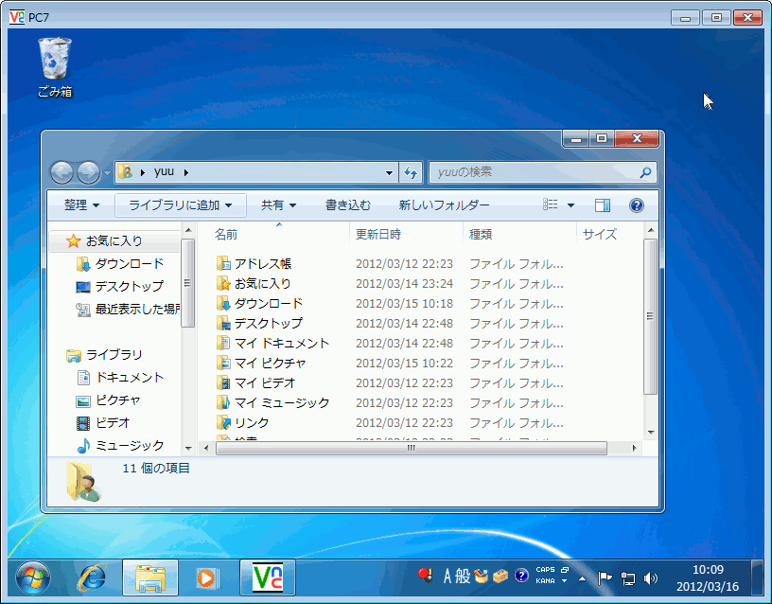Open the Action Center flag in the tray
This screenshot has width=772, height=604.
pos(604,577)
